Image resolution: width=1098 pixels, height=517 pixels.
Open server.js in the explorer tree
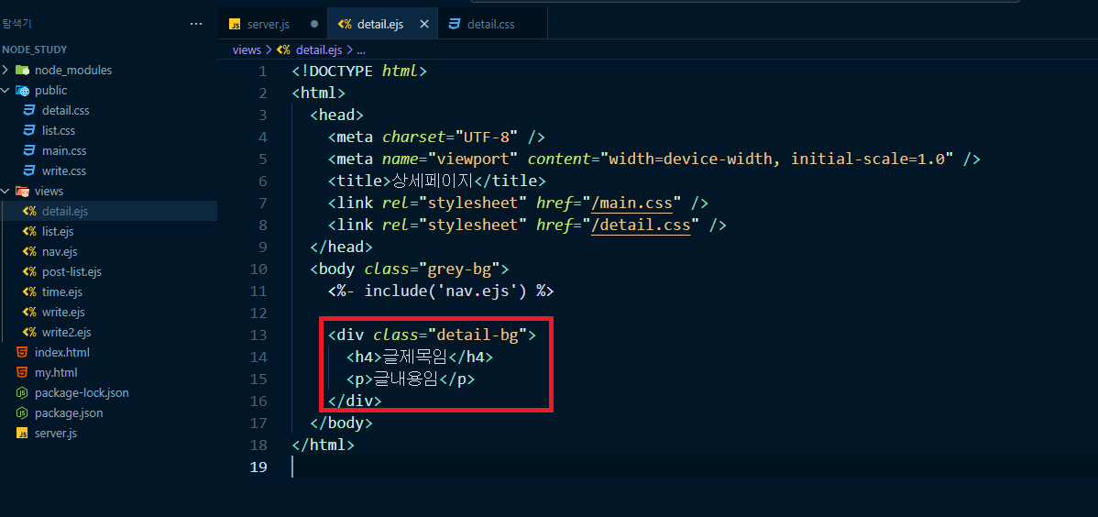tap(55, 434)
